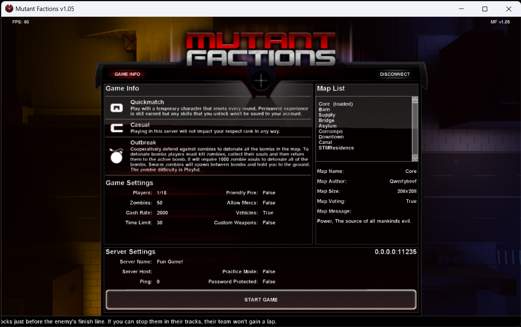The height and width of the screenshot is (327, 521).
Task: Close the Mutant Factions window
Action: (x=509, y=9)
